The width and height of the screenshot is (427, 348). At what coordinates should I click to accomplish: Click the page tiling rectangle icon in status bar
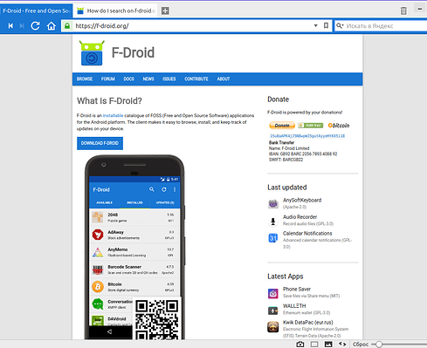point(314,345)
